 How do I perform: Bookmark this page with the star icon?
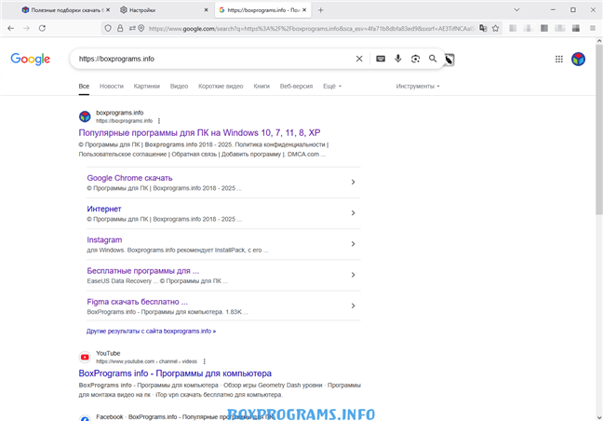pos(495,28)
